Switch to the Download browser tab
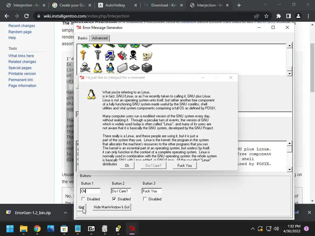The height and width of the screenshot is (236, 315). pyautogui.click(x=163, y=5)
